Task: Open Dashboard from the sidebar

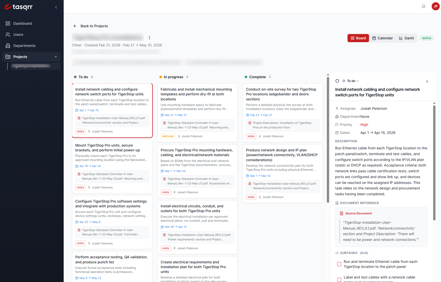Action: (23, 23)
